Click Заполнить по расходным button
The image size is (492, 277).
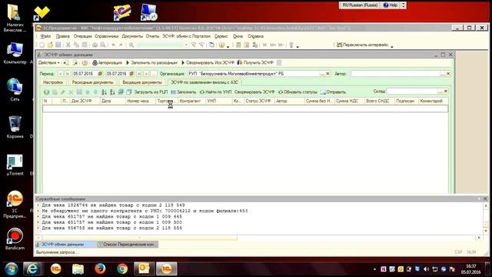tap(151, 63)
